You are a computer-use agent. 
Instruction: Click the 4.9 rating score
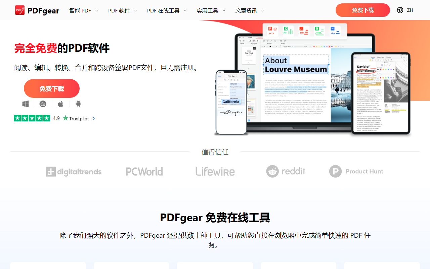point(56,118)
